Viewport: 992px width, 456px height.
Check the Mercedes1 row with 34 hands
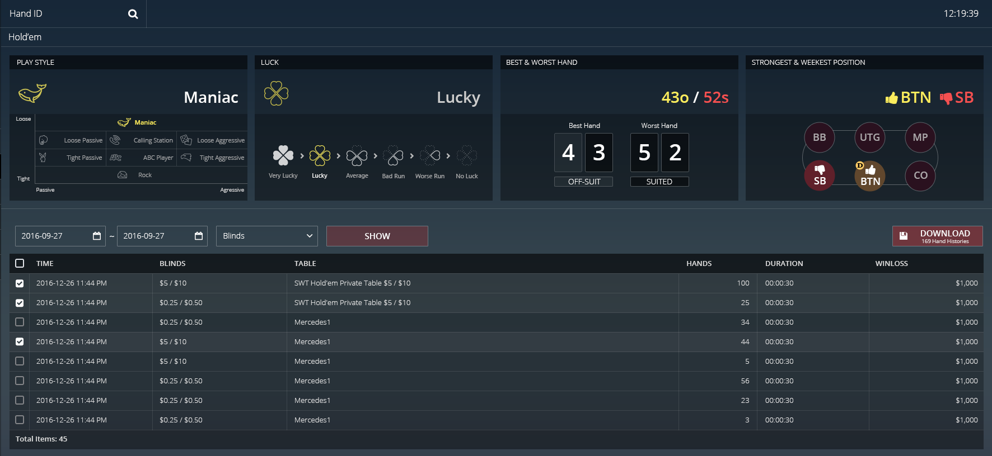pos(20,322)
